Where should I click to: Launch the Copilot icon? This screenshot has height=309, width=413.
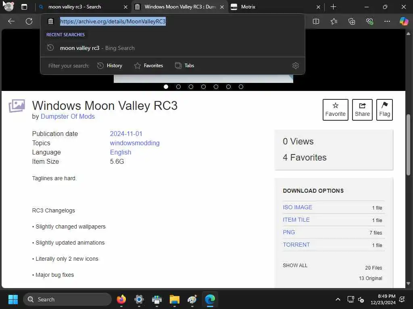coord(404,21)
